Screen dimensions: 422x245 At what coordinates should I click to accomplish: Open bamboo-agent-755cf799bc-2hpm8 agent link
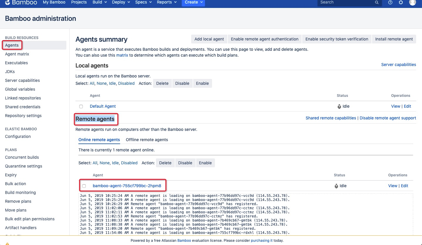pyautogui.click(x=127, y=186)
